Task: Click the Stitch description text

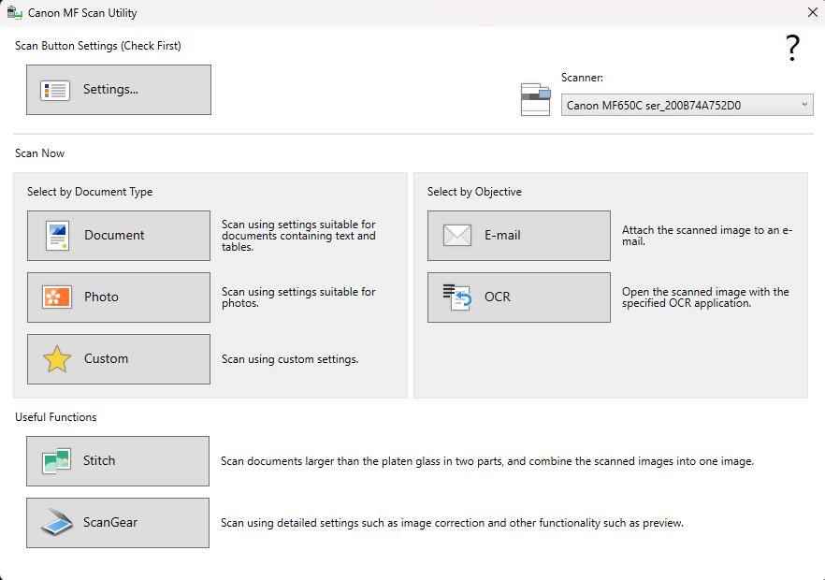Action: [486, 461]
